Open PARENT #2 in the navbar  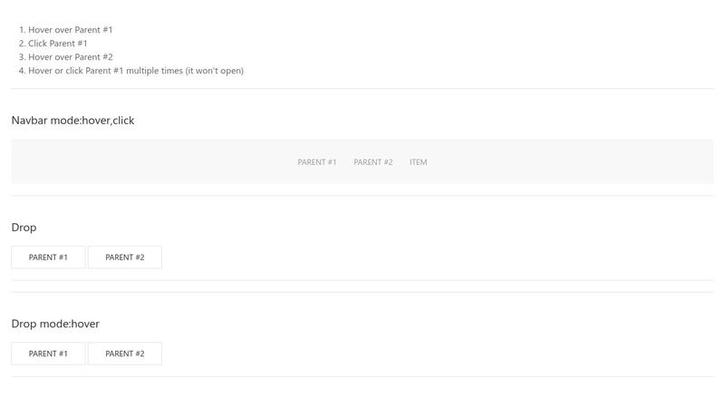click(372, 162)
